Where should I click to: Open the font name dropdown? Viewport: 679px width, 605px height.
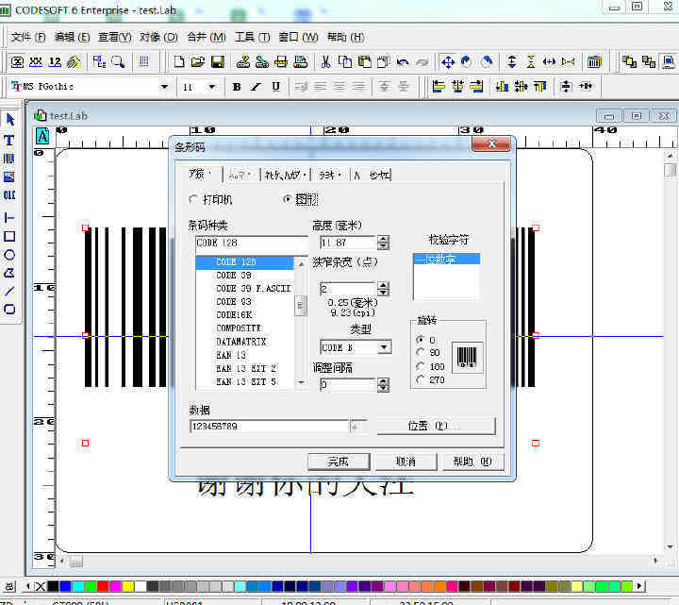click(164, 87)
